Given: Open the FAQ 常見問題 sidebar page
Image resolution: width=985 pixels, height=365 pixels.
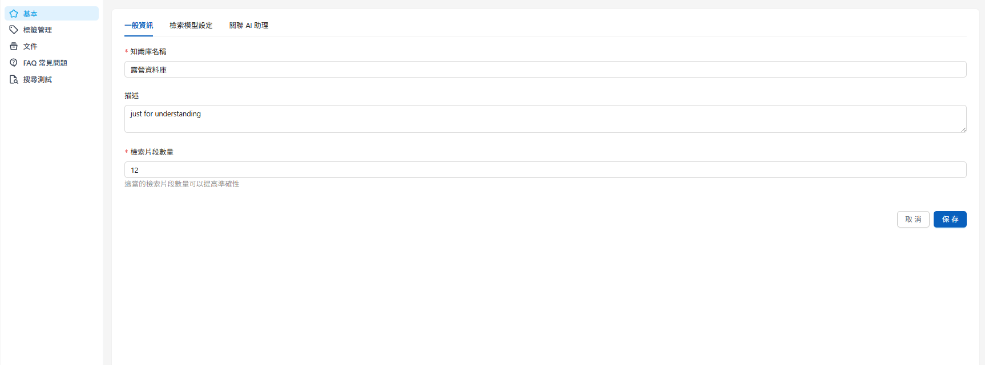Looking at the screenshot, I should [45, 63].
